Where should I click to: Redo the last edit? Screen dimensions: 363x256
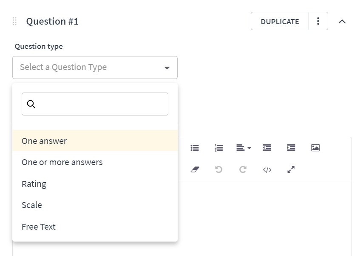(243, 169)
